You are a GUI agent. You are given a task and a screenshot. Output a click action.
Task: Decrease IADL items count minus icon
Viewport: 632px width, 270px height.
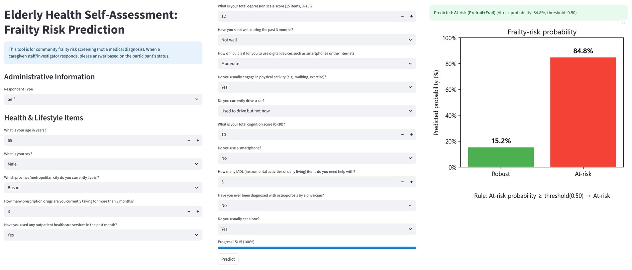click(402, 182)
